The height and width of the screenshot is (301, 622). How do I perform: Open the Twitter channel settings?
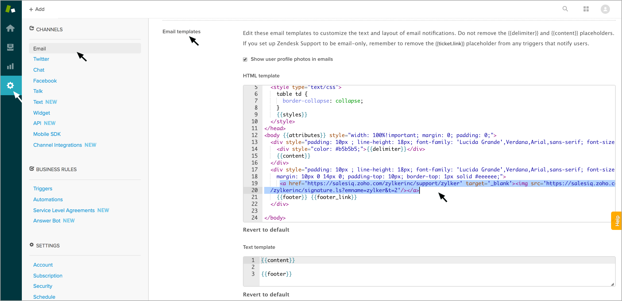click(41, 59)
